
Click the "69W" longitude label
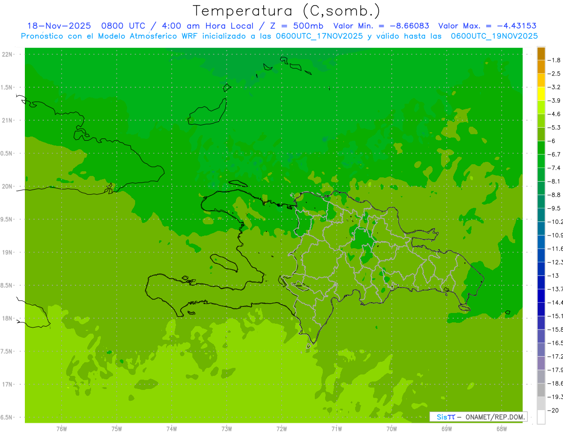[x=447, y=429]
